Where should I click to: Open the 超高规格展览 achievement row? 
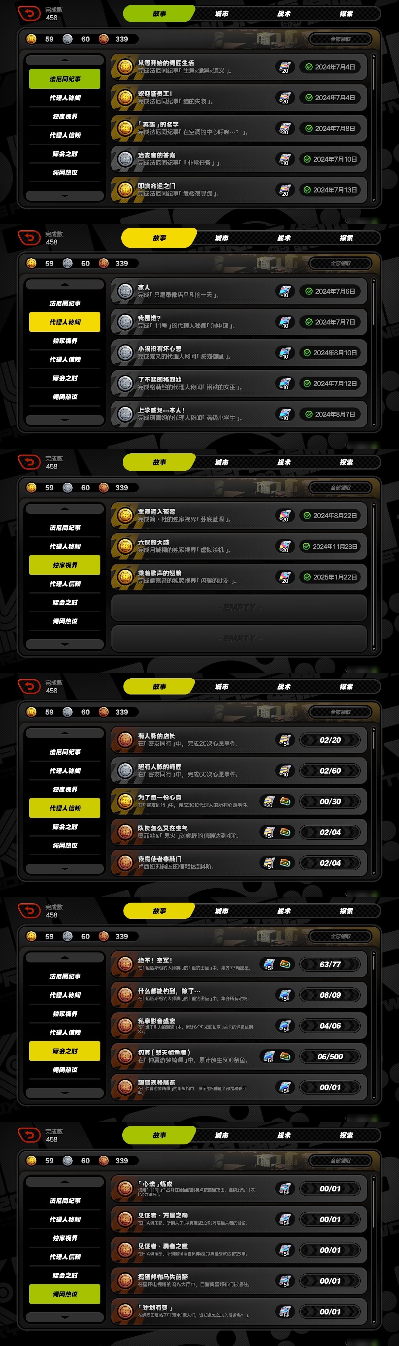pos(239,1087)
